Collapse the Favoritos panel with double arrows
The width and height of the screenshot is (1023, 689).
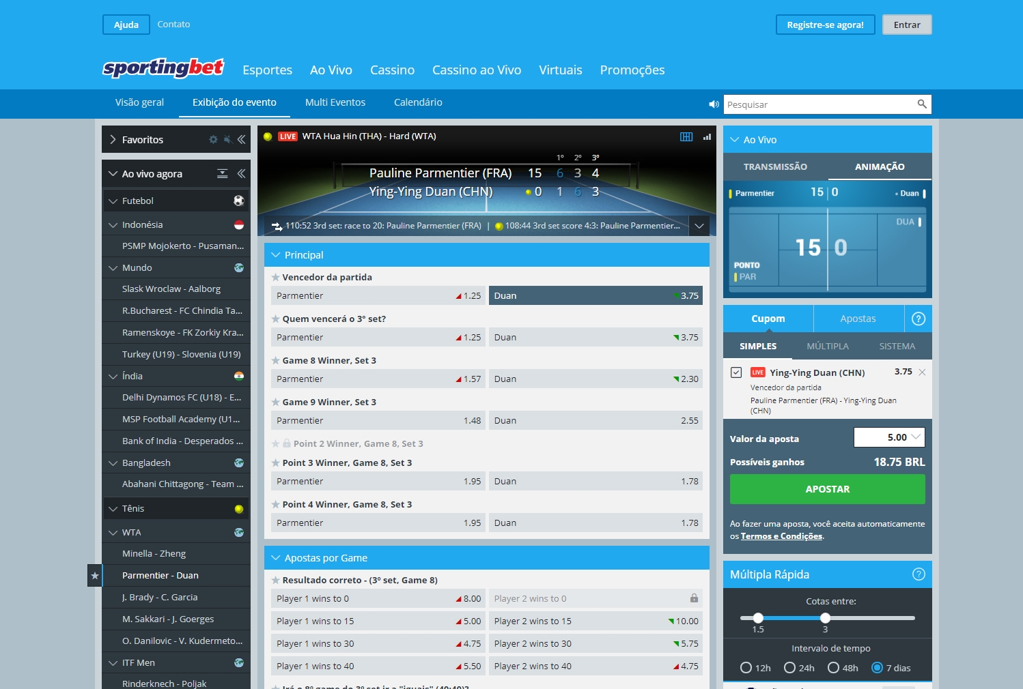click(x=241, y=139)
